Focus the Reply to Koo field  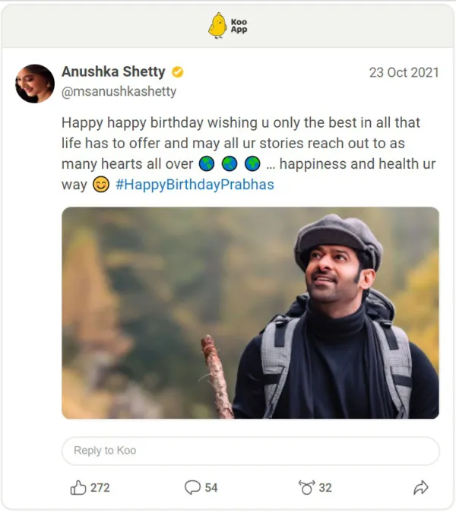[250, 451]
